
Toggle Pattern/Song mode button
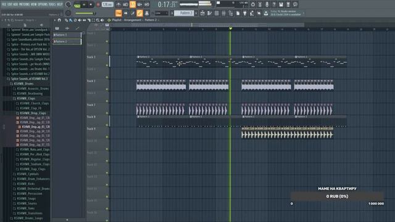pyautogui.click(x=77, y=4)
